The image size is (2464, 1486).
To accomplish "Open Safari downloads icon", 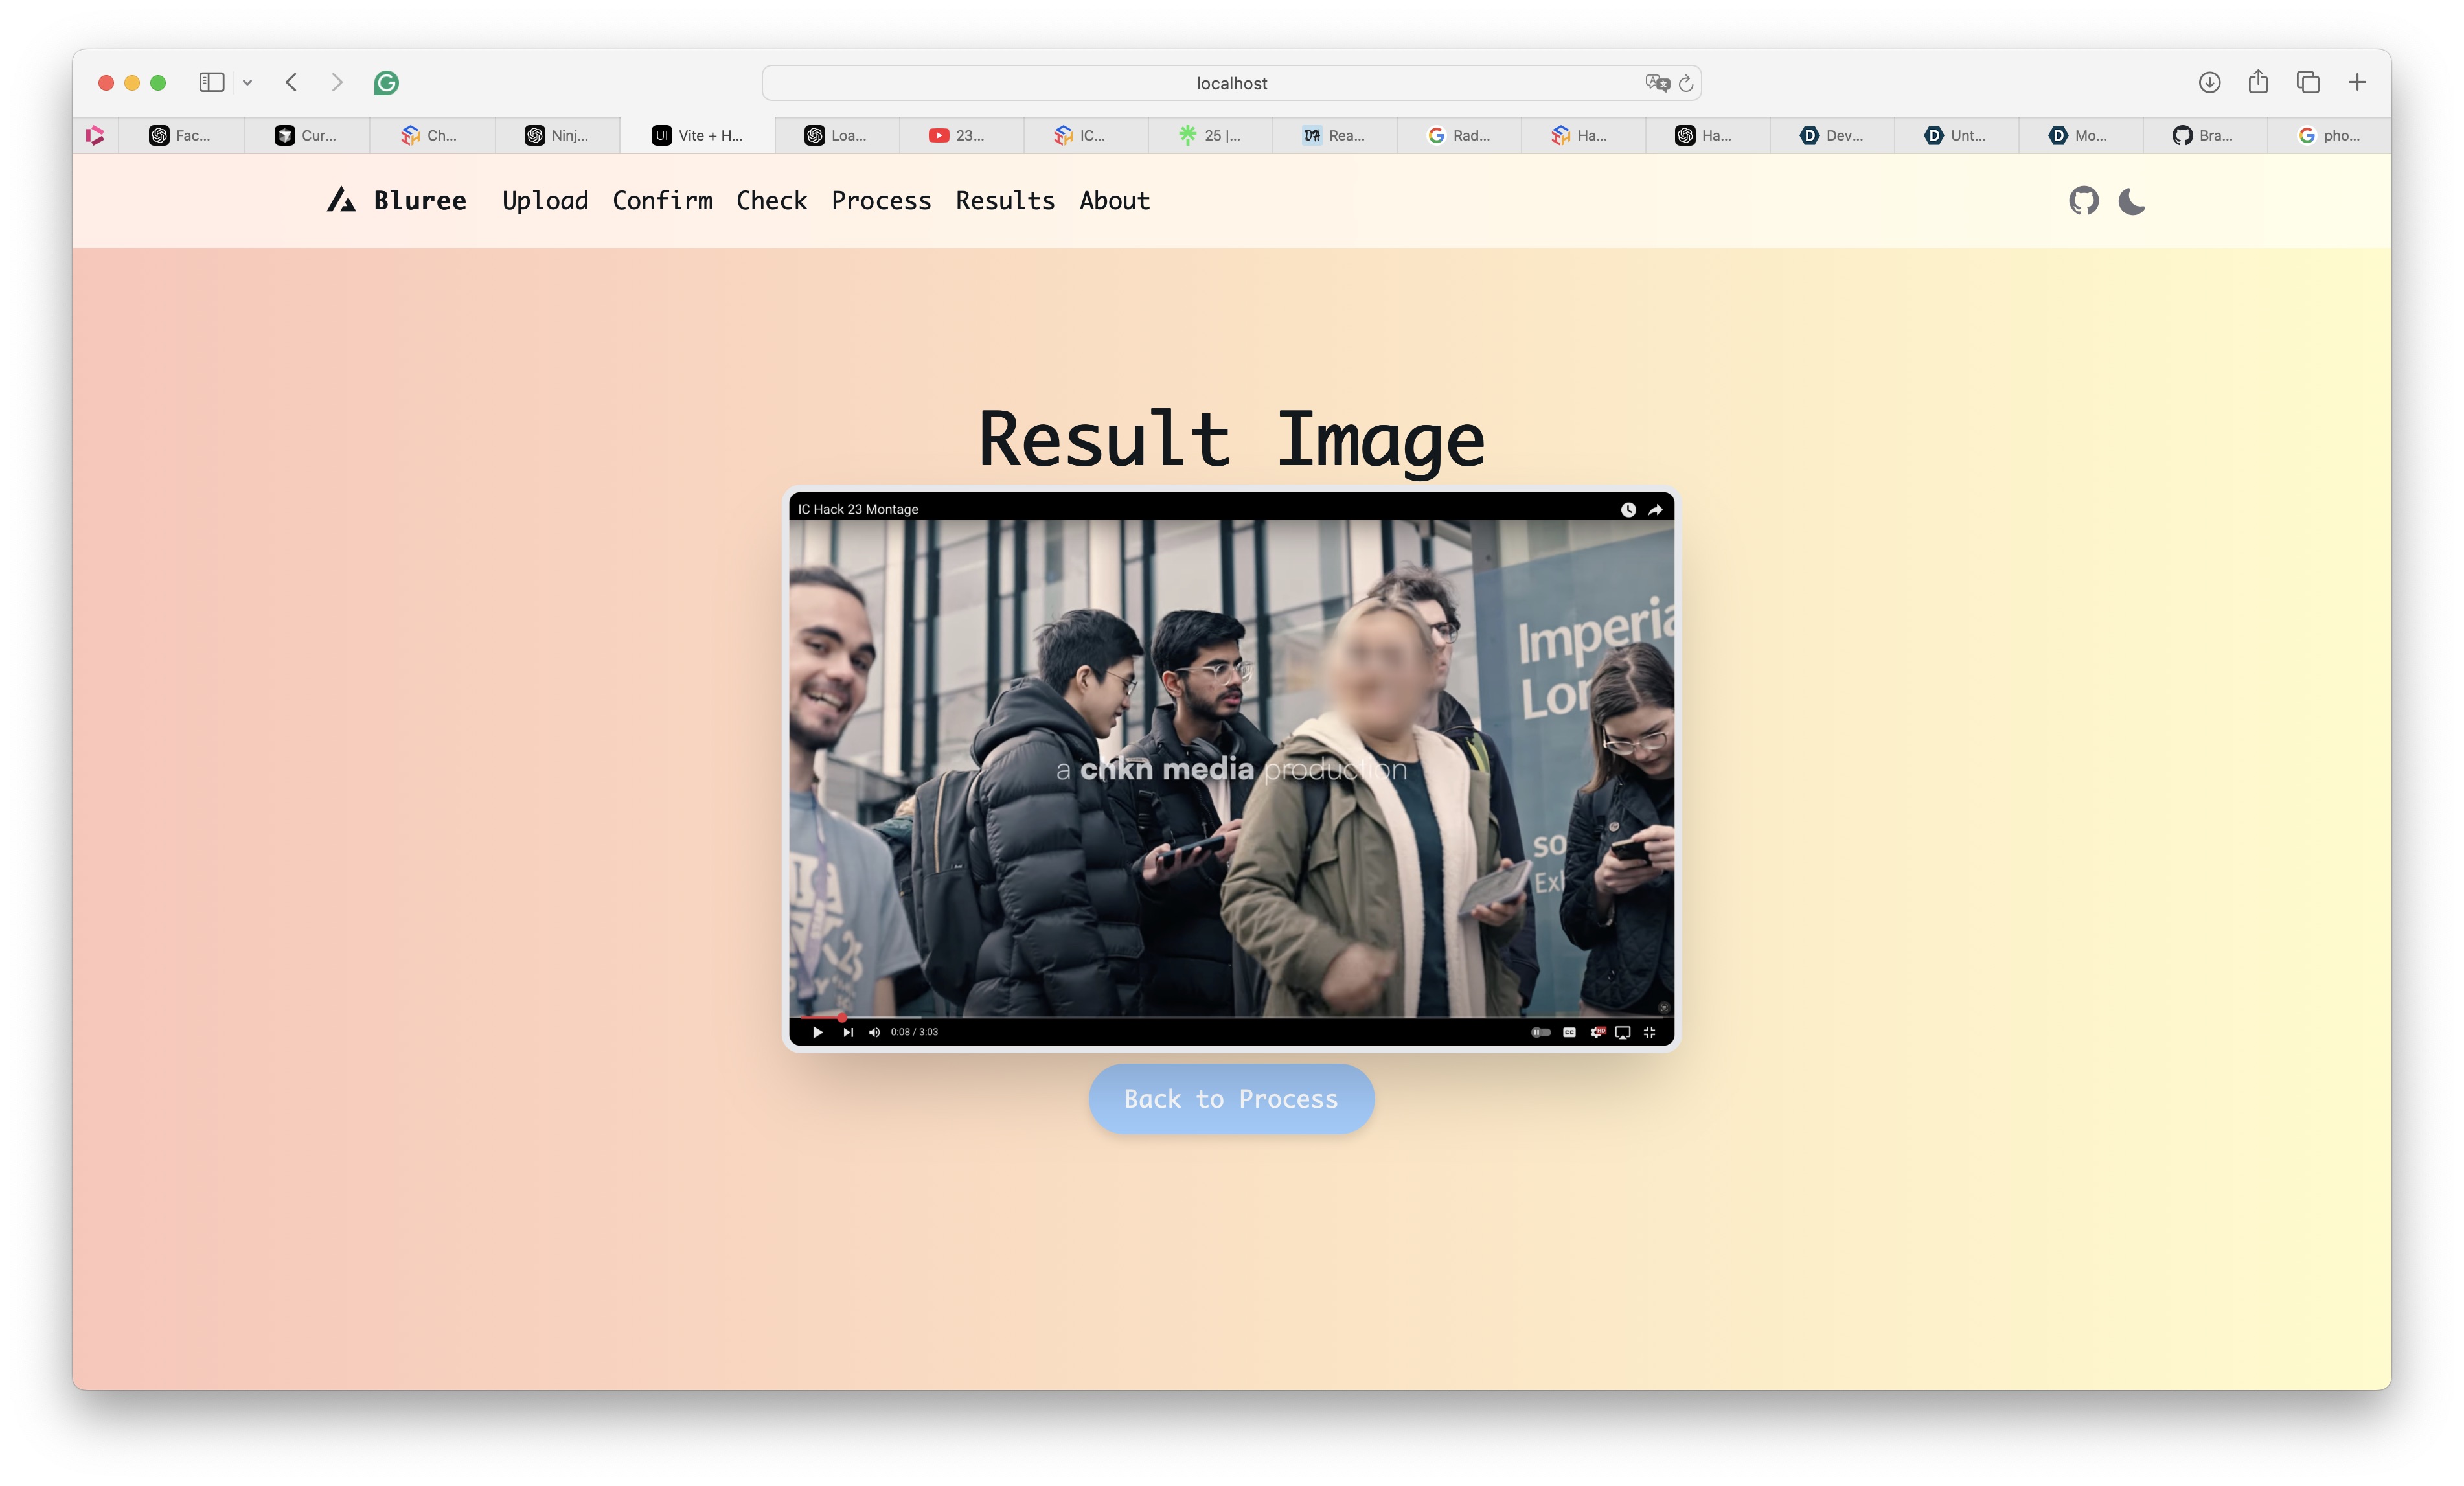I will (2209, 83).
